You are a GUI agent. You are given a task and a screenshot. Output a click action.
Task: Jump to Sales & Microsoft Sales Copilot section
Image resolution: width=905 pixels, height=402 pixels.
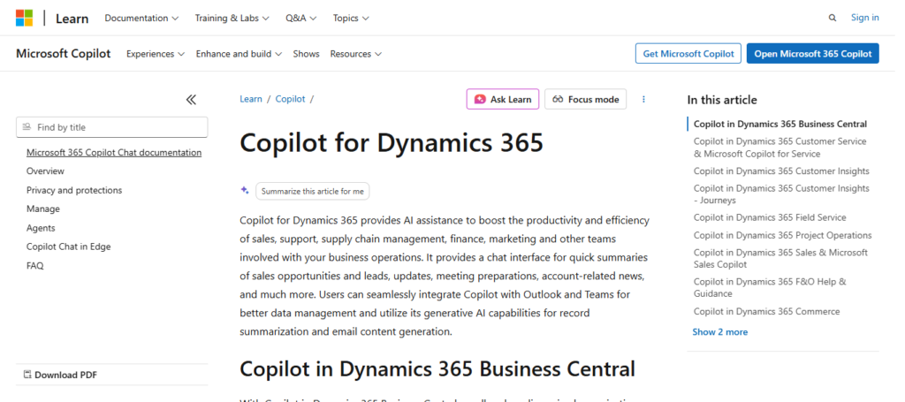[x=780, y=258]
